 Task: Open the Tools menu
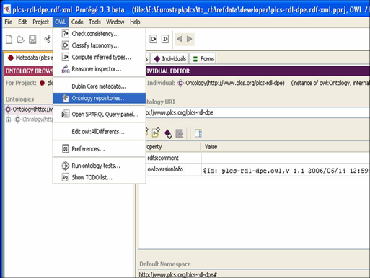94,22
